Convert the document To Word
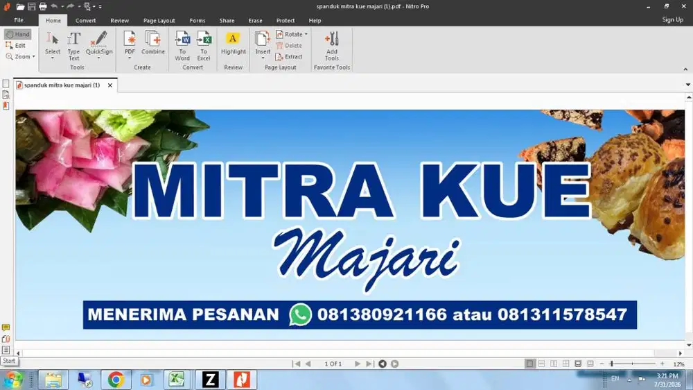The image size is (693, 390). [x=182, y=46]
